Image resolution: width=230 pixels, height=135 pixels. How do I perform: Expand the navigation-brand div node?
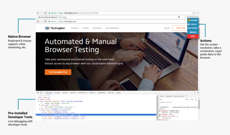pyautogui.click(x=43, y=113)
